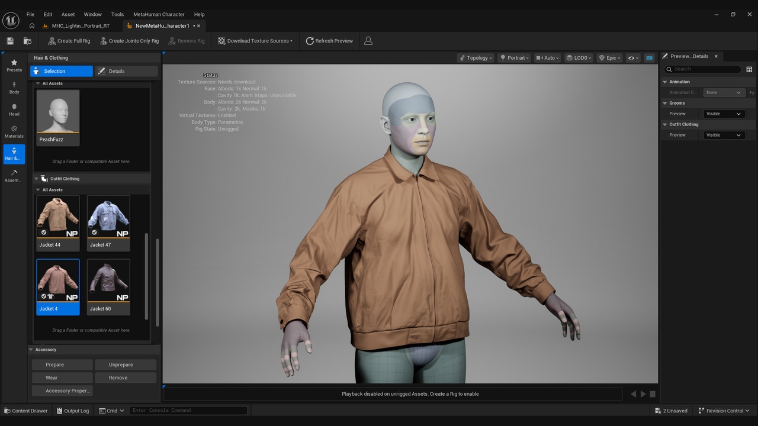Collapse Outfit Clothing details section
The image size is (758, 426).
click(x=665, y=124)
